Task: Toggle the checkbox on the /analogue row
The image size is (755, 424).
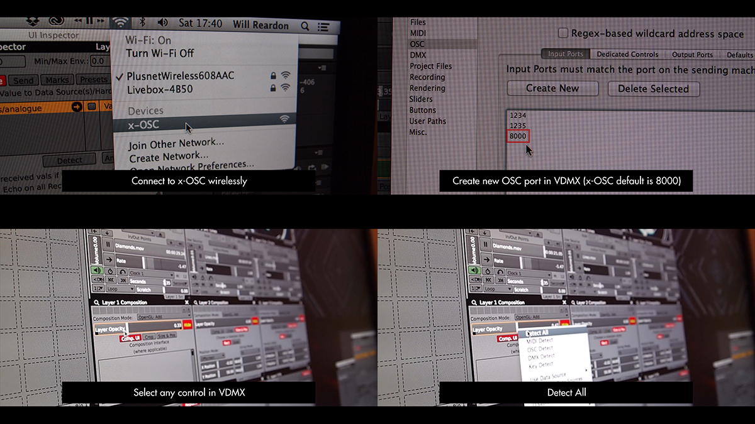Action: point(92,107)
